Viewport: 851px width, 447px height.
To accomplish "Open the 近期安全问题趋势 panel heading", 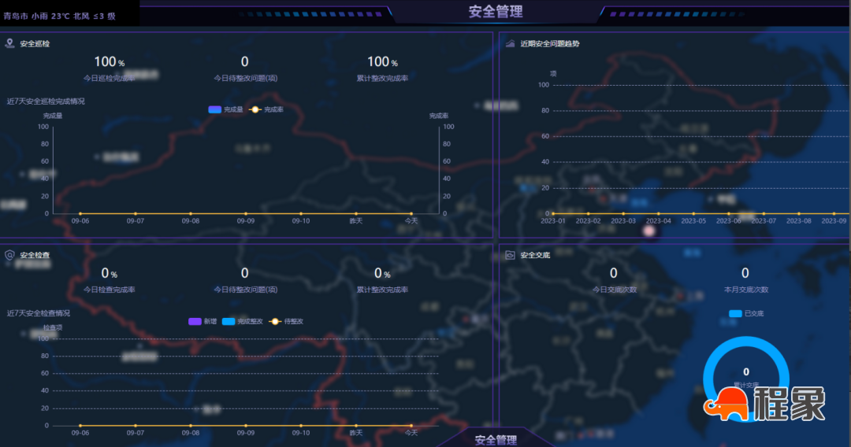I will click(550, 44).
